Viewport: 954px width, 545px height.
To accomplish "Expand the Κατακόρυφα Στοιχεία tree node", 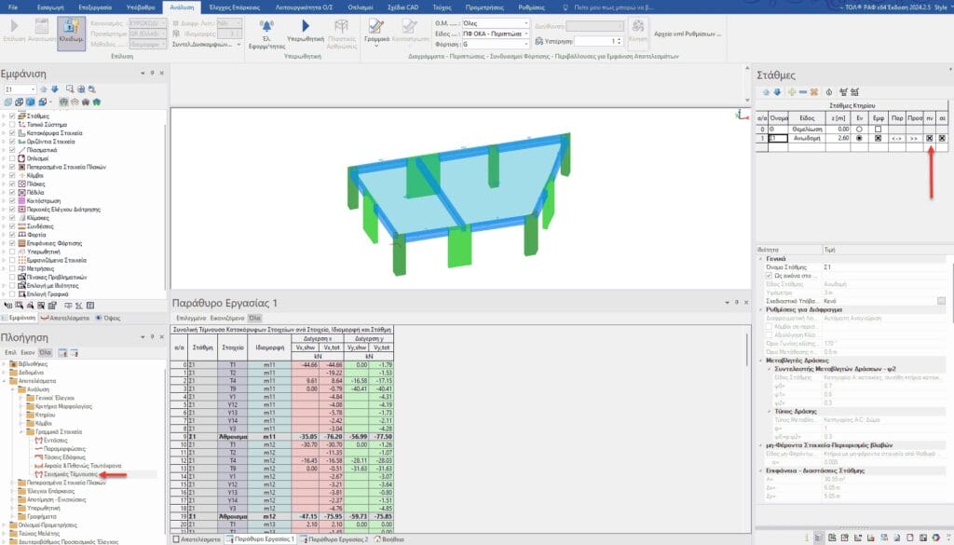I will 5,133.
